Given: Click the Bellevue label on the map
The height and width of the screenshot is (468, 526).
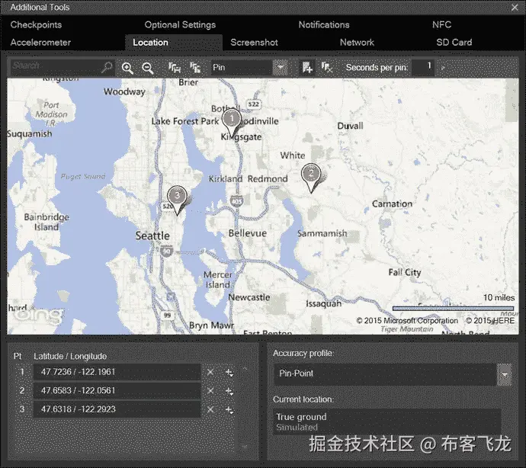Looking at the screenshot, I should [x=248, y=233].
